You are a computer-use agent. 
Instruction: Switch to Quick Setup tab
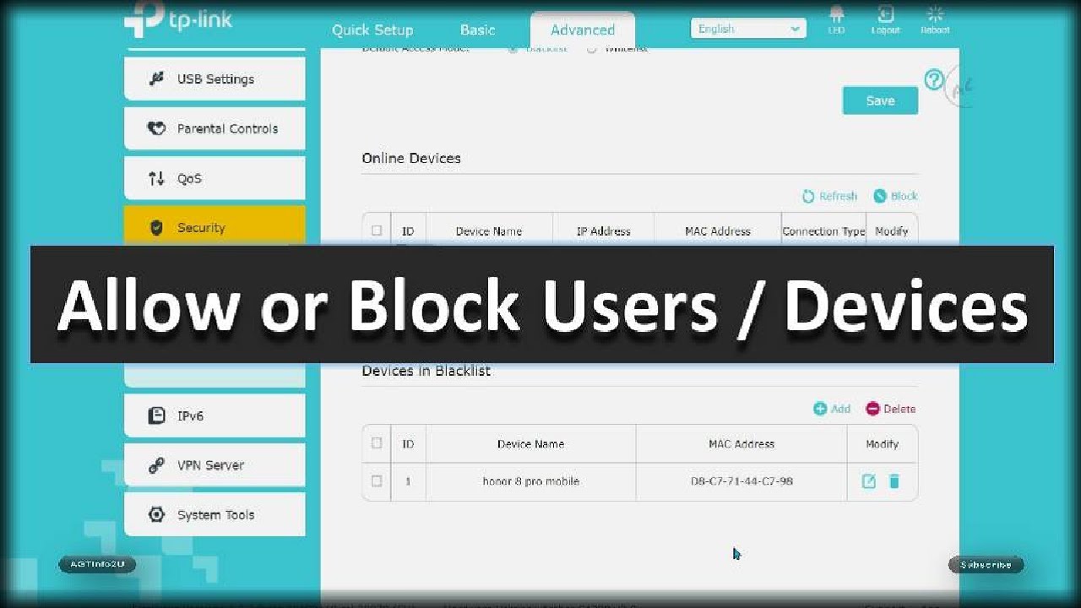[372, 30]
